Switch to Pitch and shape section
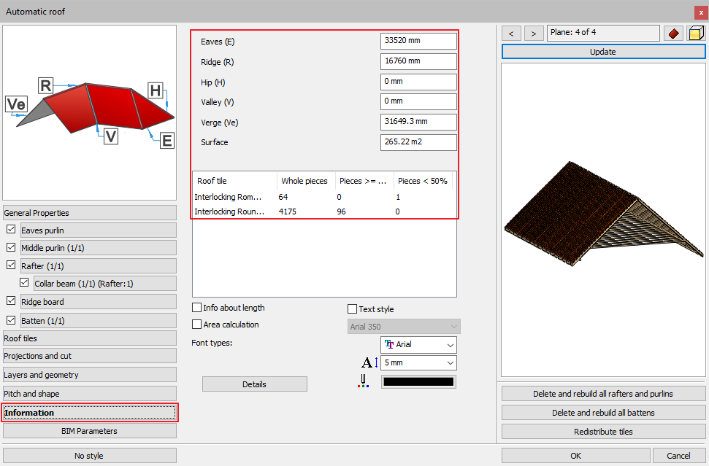Image resolution: width=709 pixels, height=466 pixels. coord(89,394)
